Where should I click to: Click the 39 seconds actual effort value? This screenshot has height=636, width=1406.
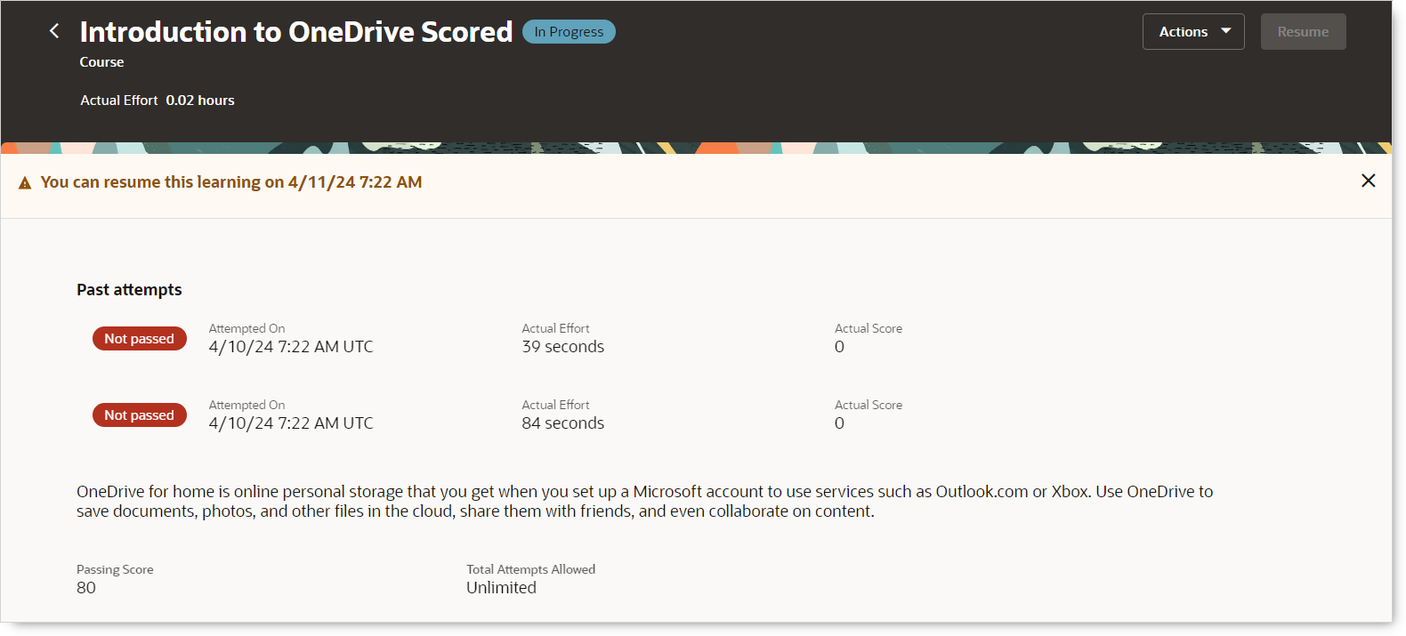[x=562, y=347]
